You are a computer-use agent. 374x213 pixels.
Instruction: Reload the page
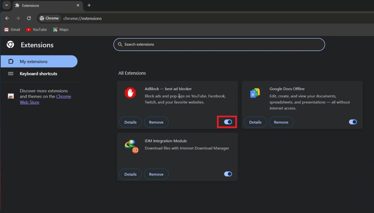pos(29,18)
